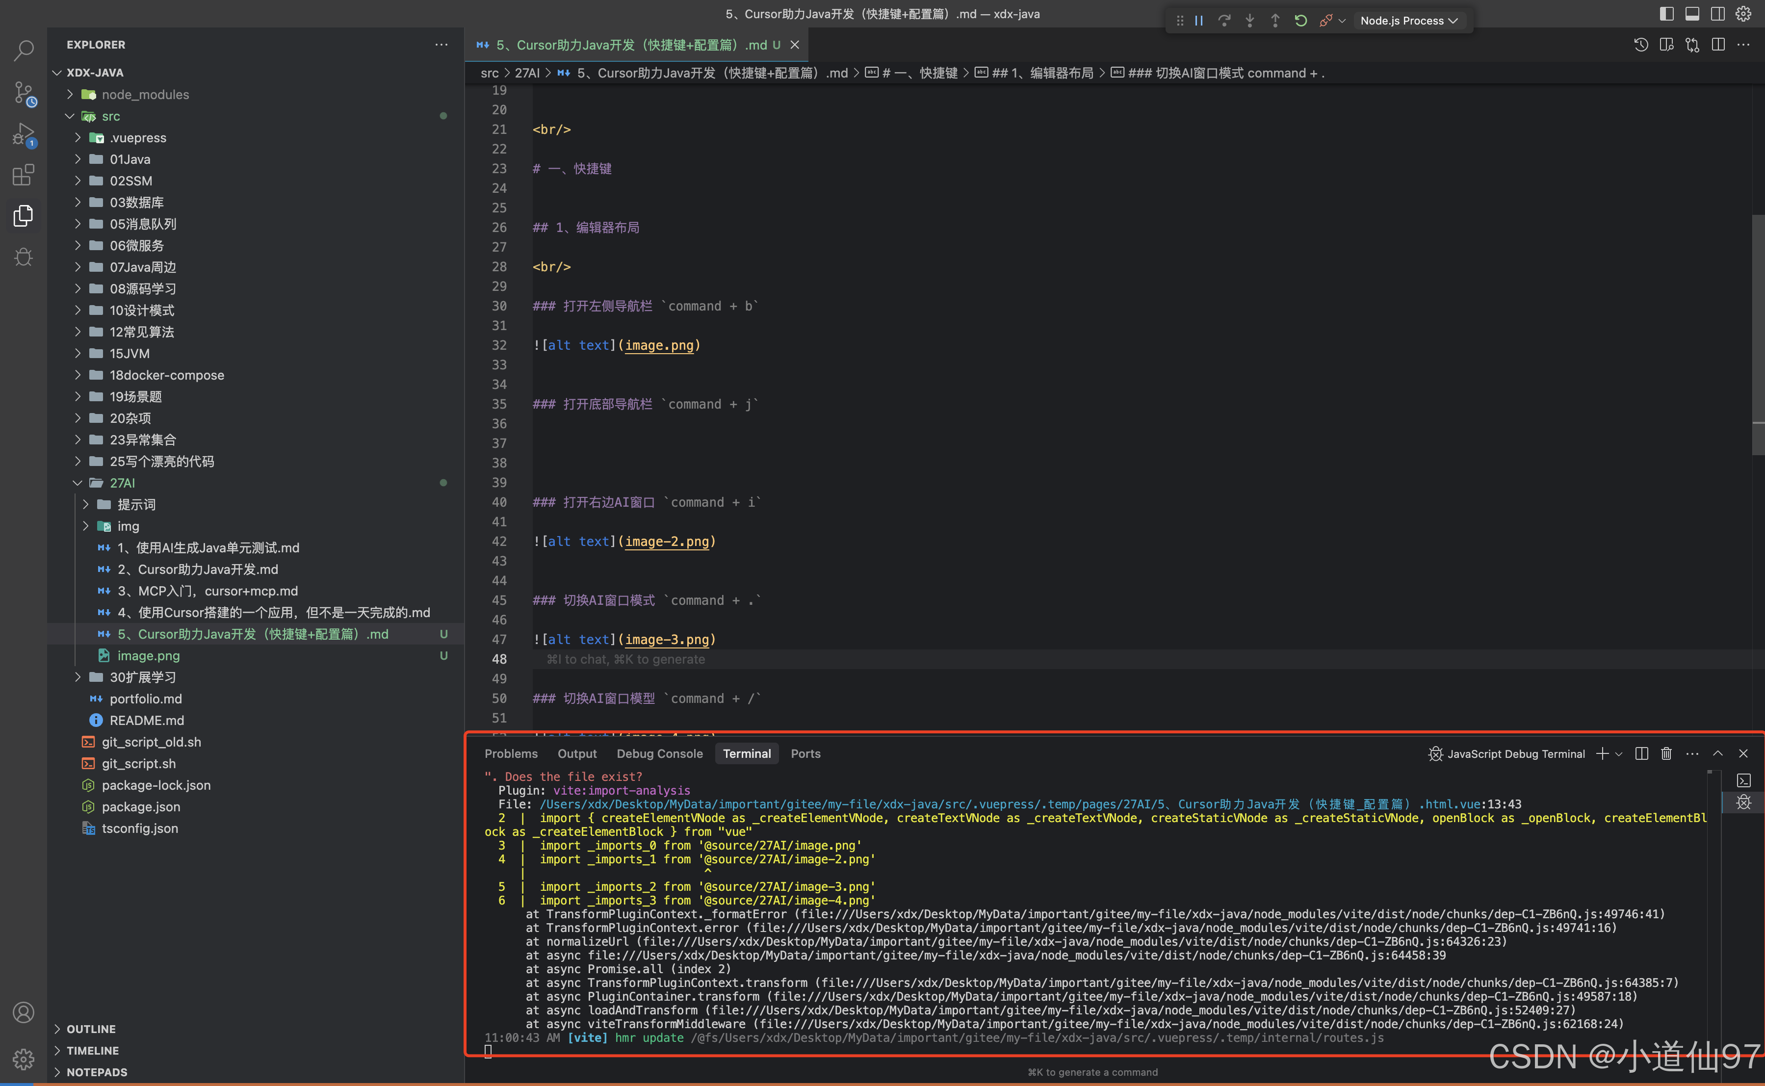The width and height of the screenshot is (1765, 1086).
Task: Open the Extensions view
Action: (23, 175)
